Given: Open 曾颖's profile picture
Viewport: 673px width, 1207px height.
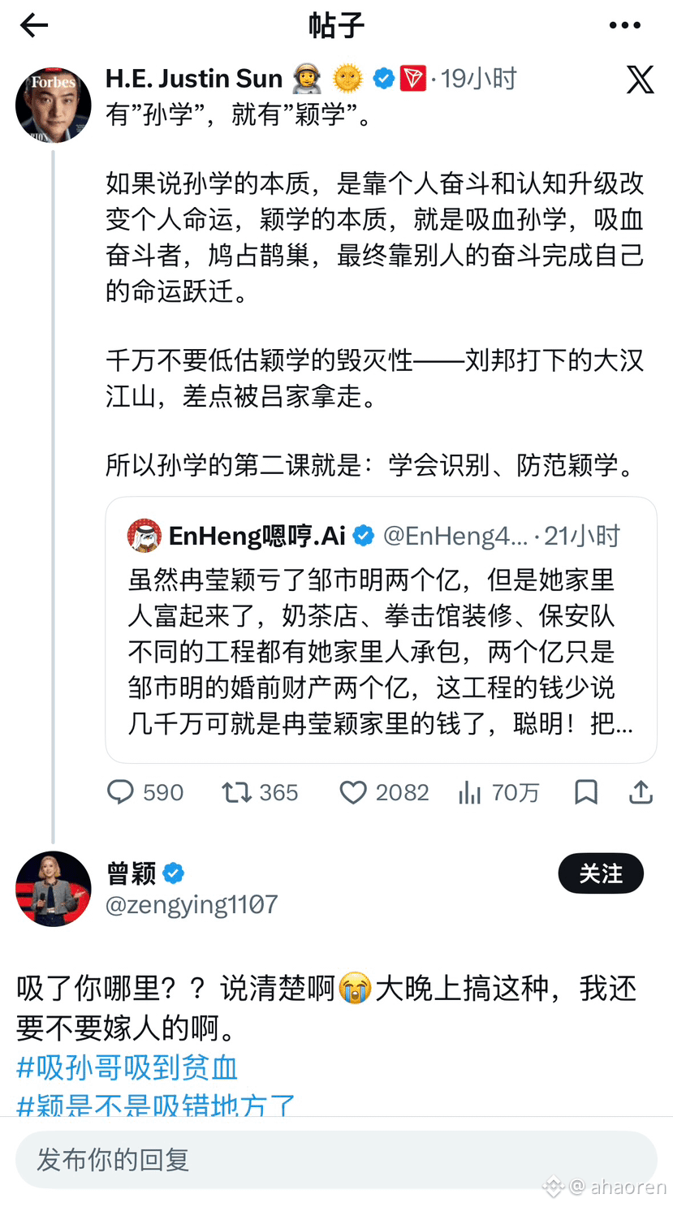Looking at the screenshot, I should 54,889.
